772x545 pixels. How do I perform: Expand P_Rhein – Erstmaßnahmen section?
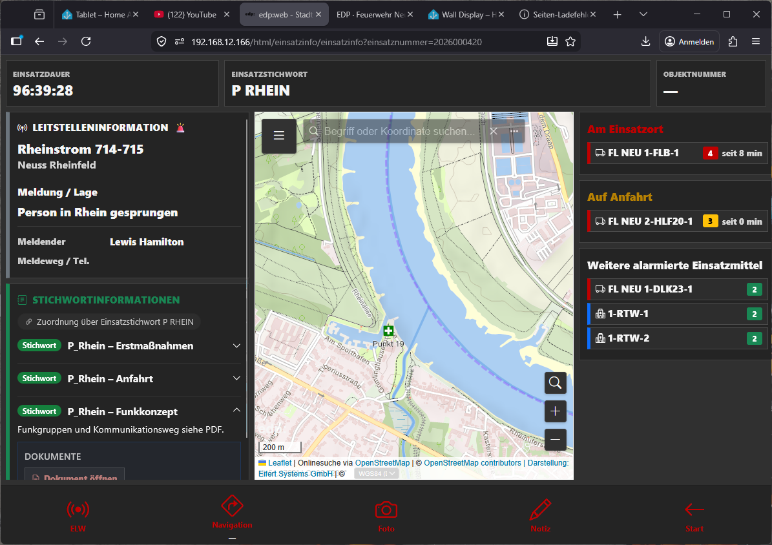click(236, 346)
